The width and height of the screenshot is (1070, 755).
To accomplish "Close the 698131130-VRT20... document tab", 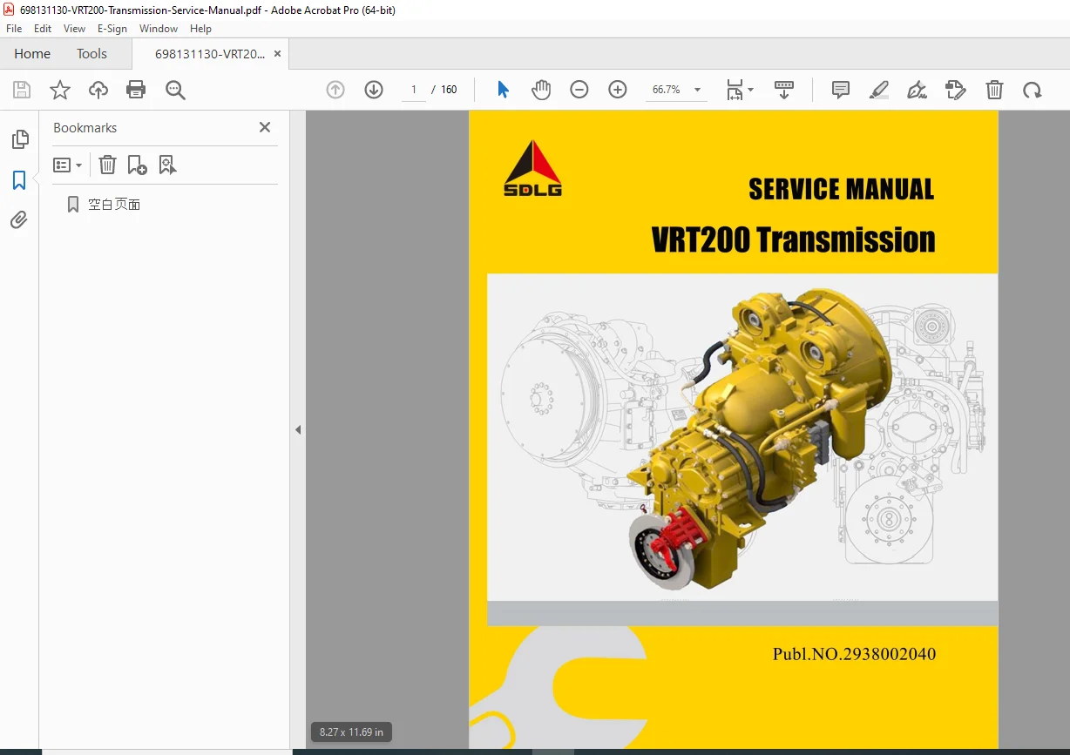I will click(277, 54).
